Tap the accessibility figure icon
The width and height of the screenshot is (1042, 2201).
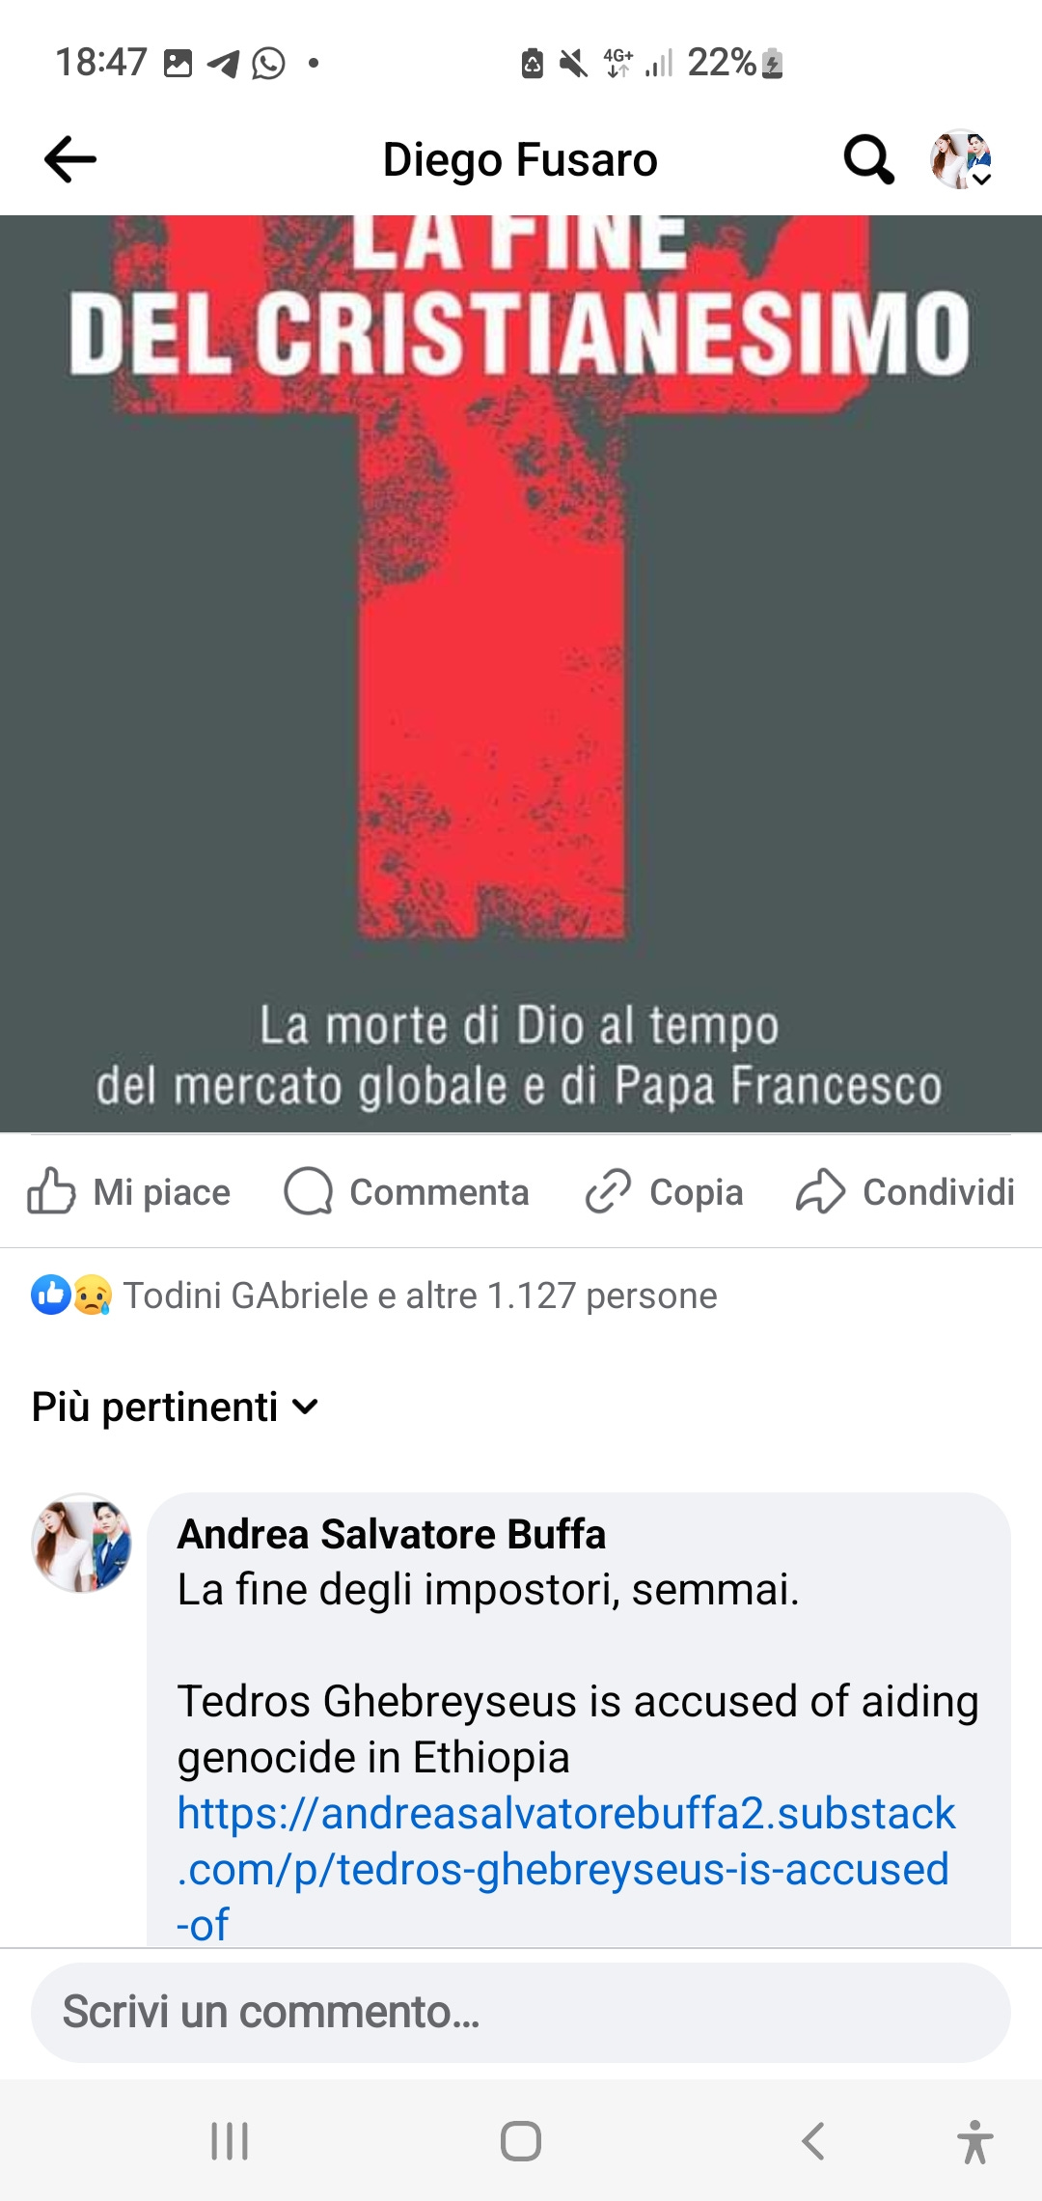click(x=975, y=2141)
